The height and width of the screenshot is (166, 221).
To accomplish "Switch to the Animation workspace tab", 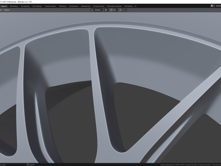I will point(74,6).
